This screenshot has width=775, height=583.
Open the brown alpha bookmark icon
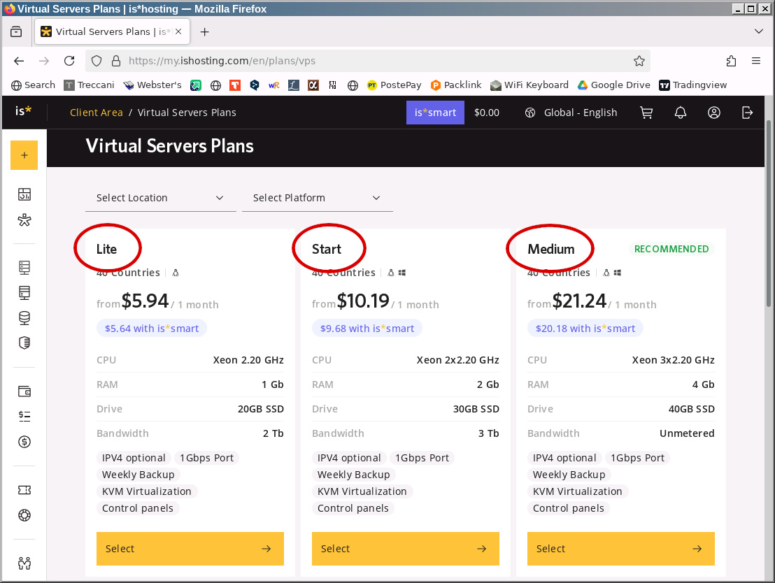[313, 85]
